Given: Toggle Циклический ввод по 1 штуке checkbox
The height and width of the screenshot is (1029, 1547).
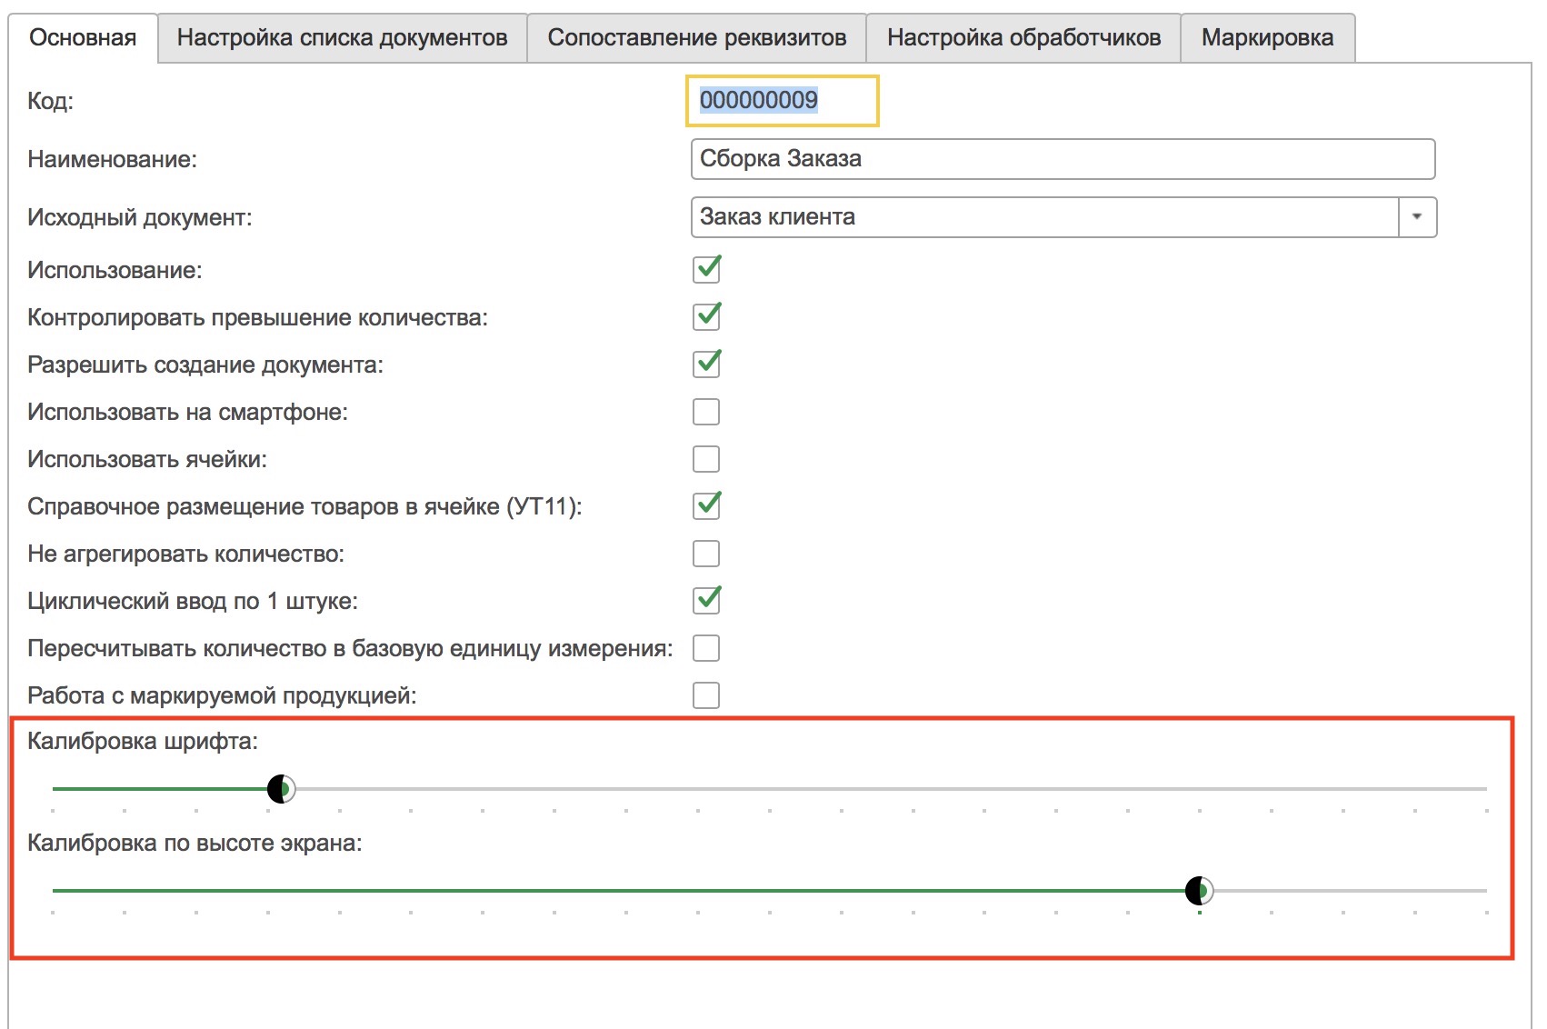Looking at the screenshot, I should pyautogui.click(x=706, y=600).
